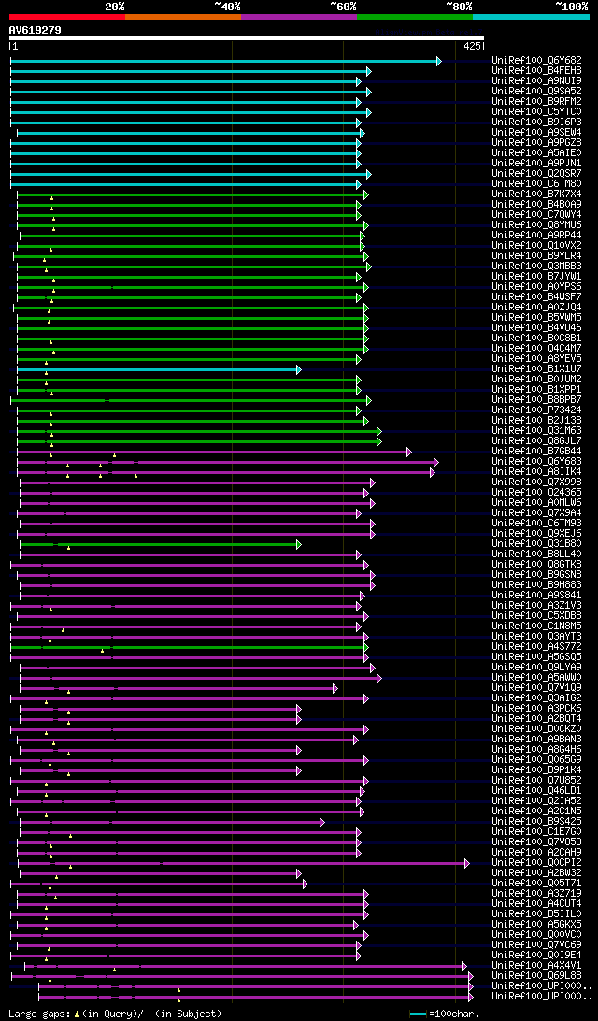Click the Large gaps legend text
598x1021 pixels.
115,1014
